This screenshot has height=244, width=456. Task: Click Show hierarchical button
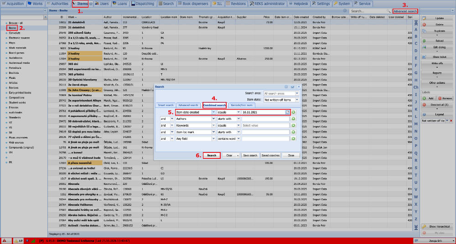pos(437,226)
